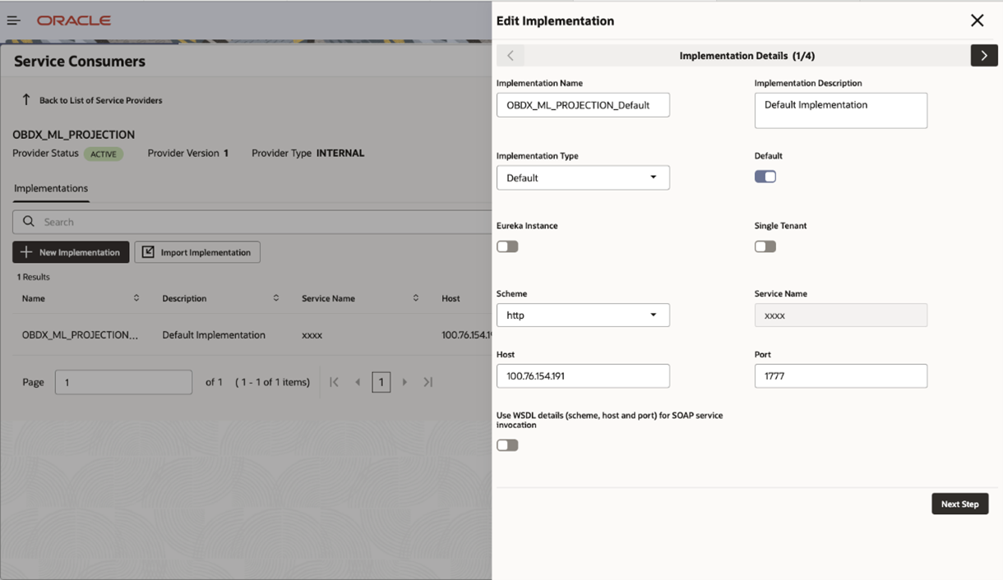
Task: Click the Implementation Details (1/4) heading
Action: click(747, 56)
